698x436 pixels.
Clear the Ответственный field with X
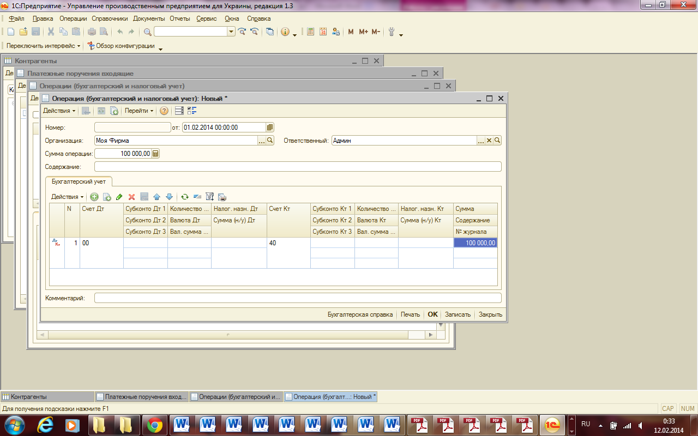tap(489, 141)
